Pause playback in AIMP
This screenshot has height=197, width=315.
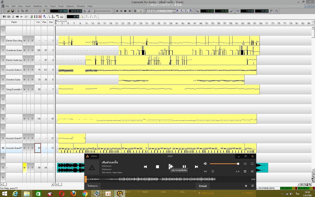click(184, 167)
